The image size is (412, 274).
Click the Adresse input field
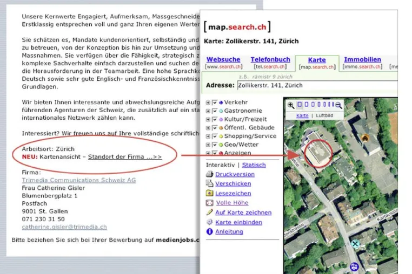[x=317, y=85]
